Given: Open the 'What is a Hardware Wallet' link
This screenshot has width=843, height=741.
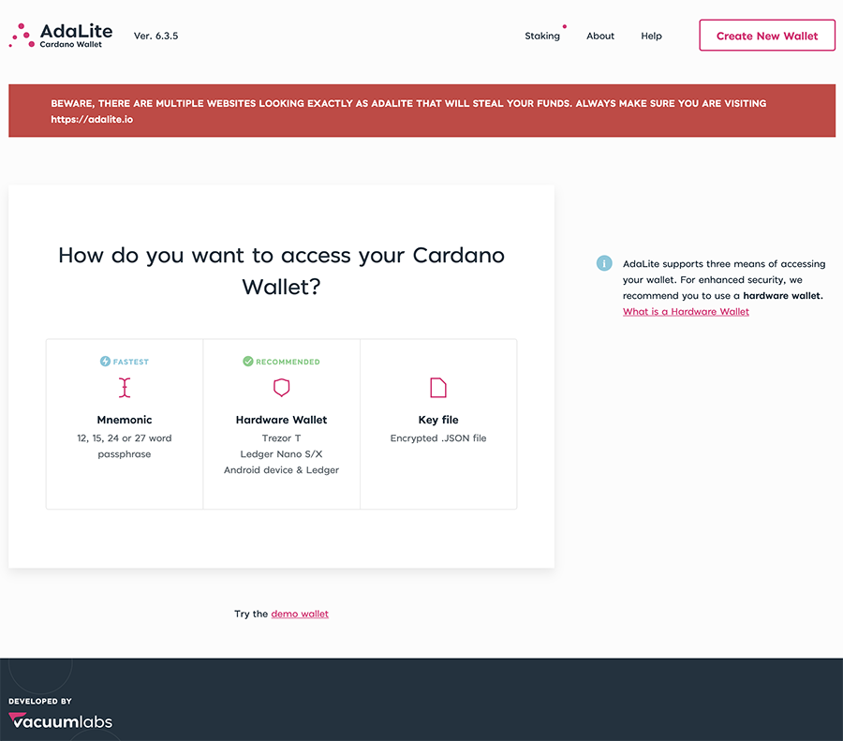Looking at the screenshot, I should click(x=686, y=312).
